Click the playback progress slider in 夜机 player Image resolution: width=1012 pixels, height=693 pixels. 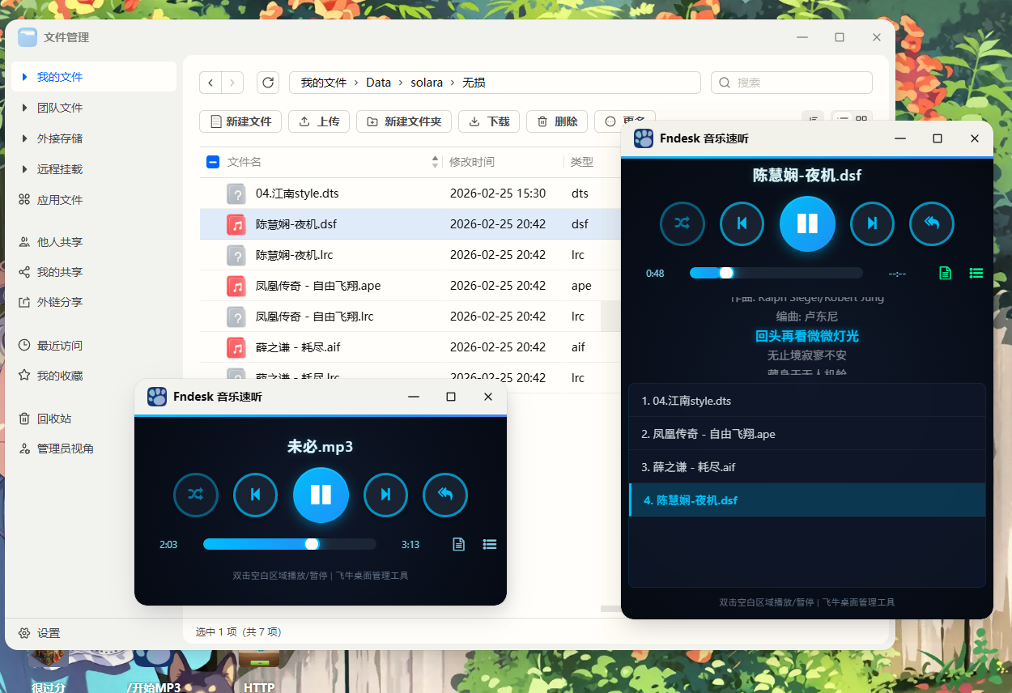click(776, 273)
